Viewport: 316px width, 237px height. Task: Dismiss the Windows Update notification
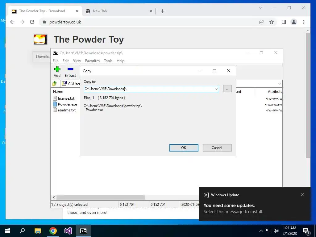tap(302, 195)
